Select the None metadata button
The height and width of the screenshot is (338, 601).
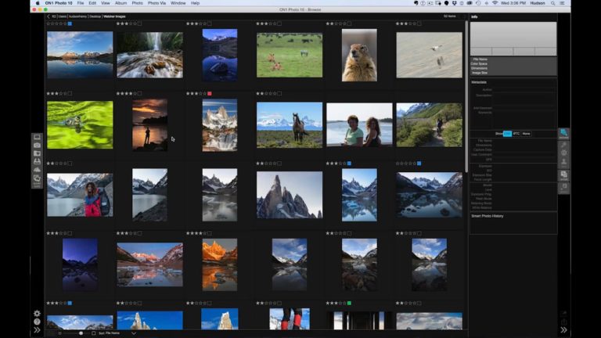526,134
